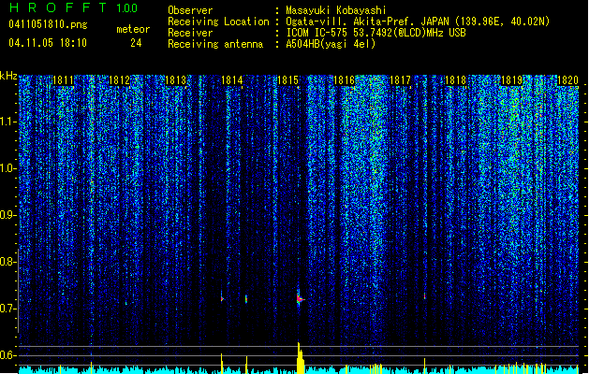Click the date stamp 04.11.05 18:10

48,43
